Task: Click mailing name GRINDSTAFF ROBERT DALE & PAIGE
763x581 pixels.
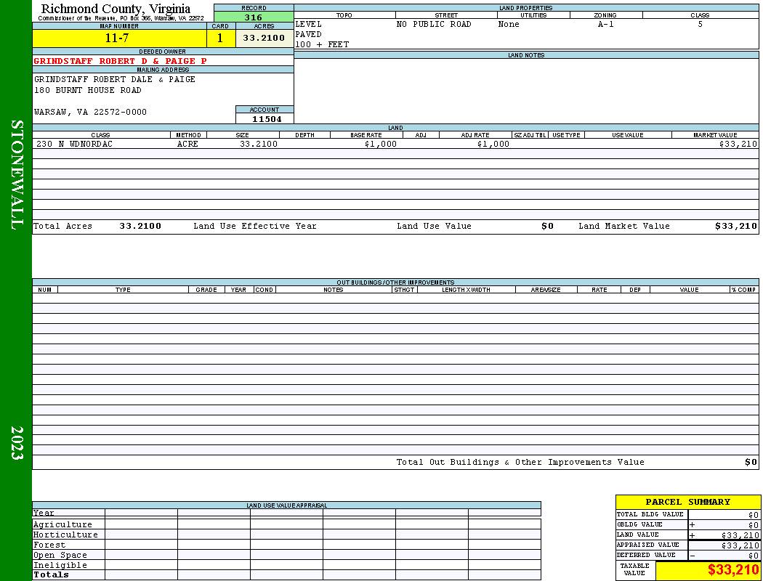Action: pos(114,79)
